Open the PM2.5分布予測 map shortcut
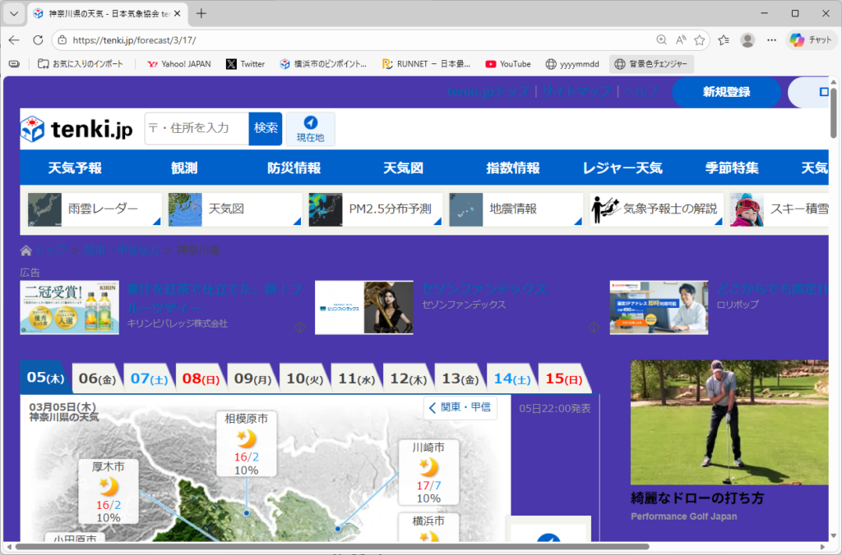The height and width of the screenshot is (555, 842). (x=376, y=209)
